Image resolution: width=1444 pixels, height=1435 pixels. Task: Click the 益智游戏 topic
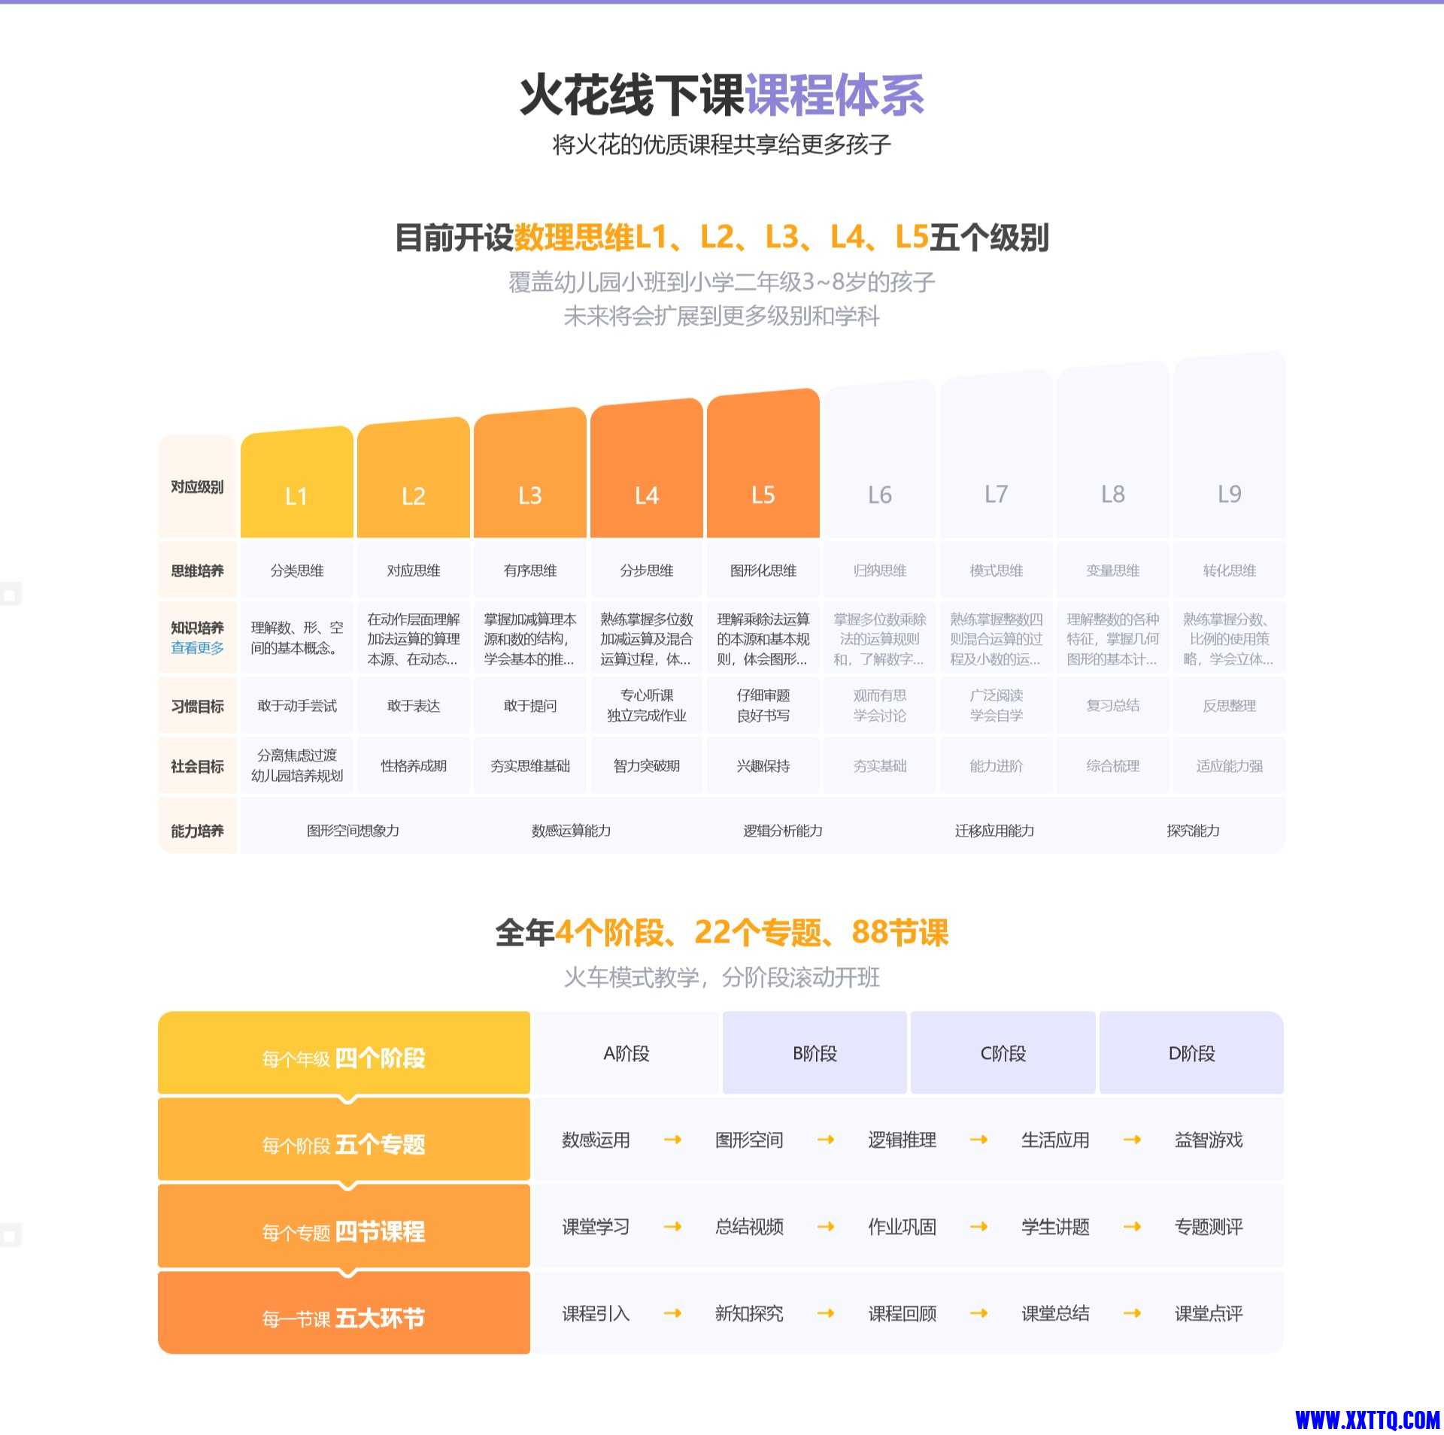click(1209, 1140)
